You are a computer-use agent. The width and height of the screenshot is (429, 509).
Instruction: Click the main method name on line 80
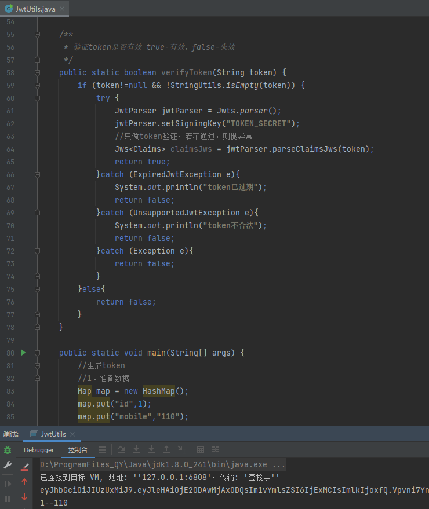[157, 353]
